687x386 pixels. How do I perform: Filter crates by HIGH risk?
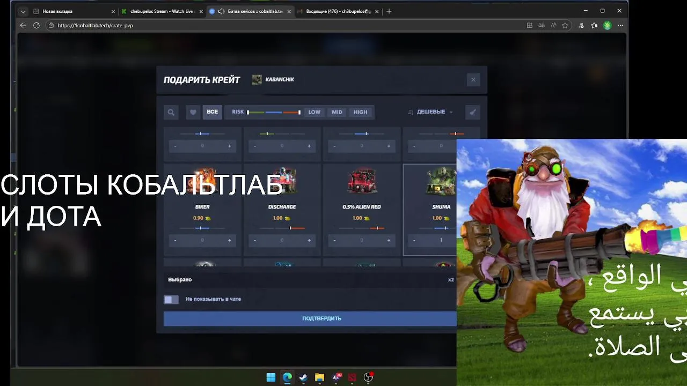[361, 112]
